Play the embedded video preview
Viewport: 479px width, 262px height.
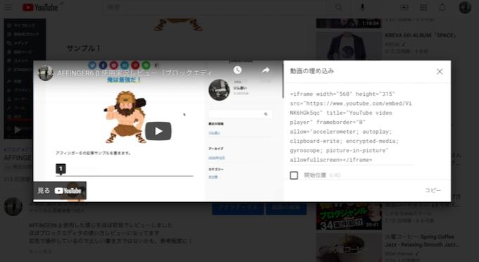click(x=158, y=131)
